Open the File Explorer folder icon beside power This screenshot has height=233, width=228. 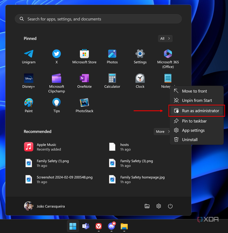click(x=147, y=206)
